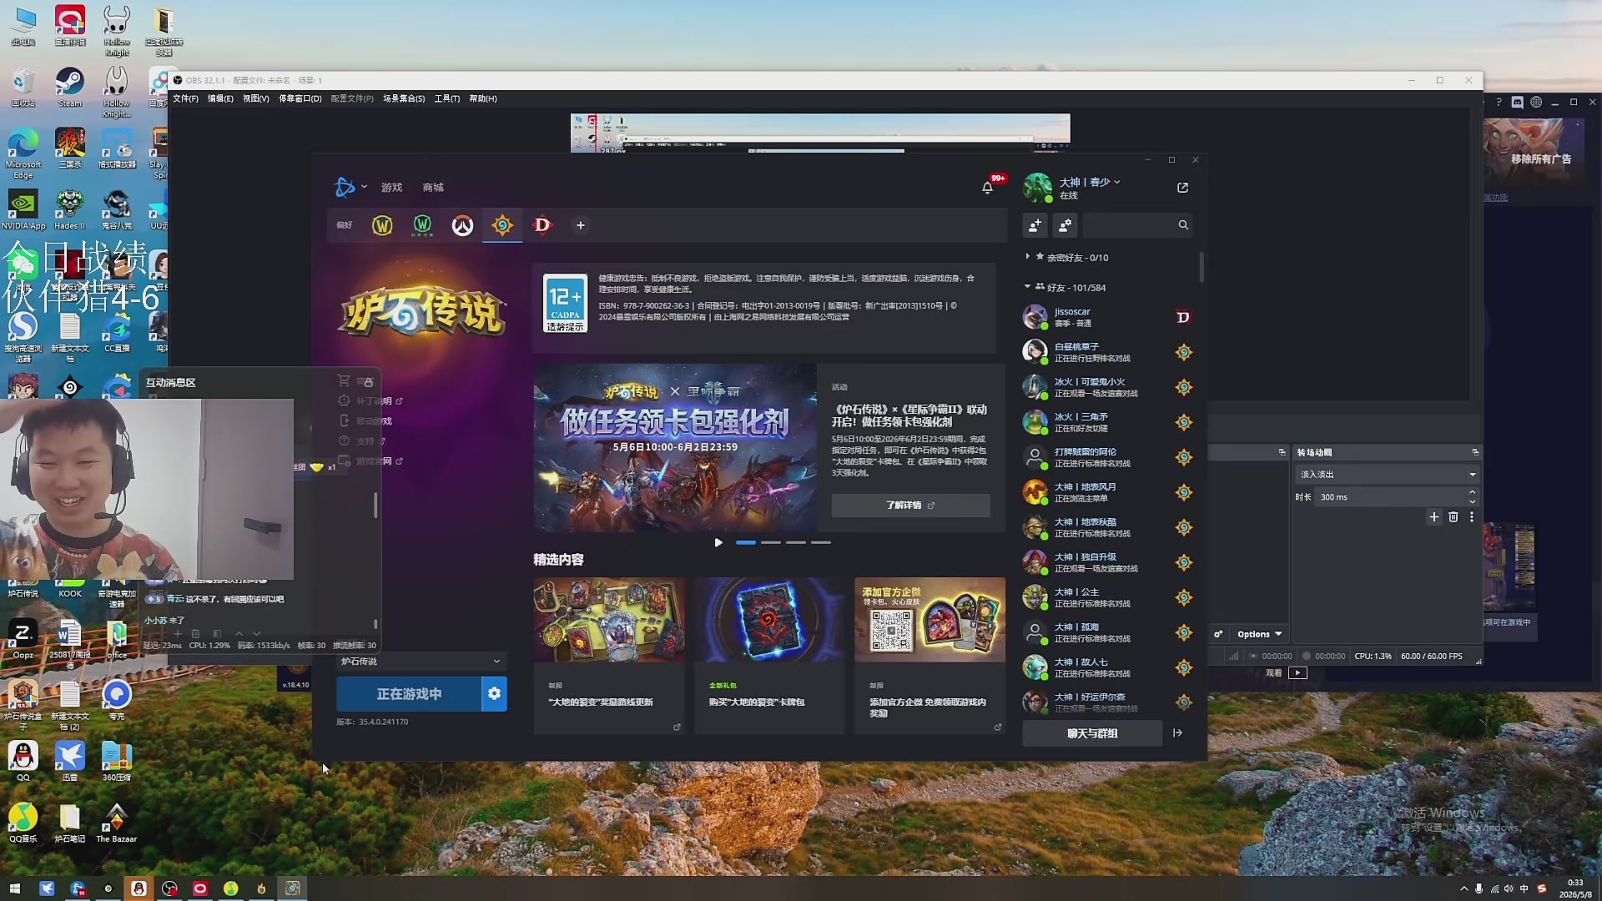Collapse the 好友 - 101/584 group
Image resolution: width=1602 pixels, height=901 pixels.
pyautogui.click(x=1065, y=288)
